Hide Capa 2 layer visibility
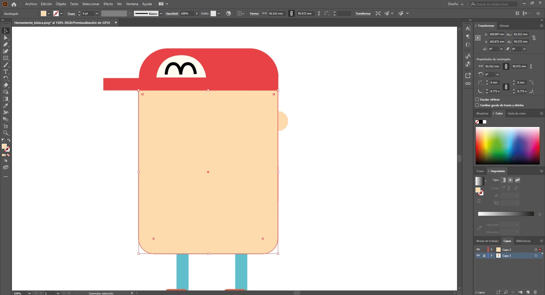The width and height of the screenshot is (545, 295). [x=478, y=250]
